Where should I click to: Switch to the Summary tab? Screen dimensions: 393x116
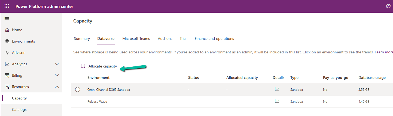click(82, 38)
